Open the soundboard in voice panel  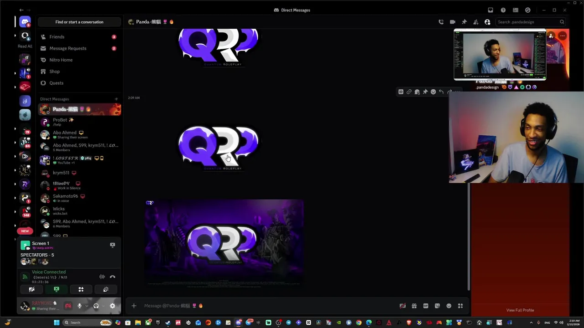[x=106, y=289]
